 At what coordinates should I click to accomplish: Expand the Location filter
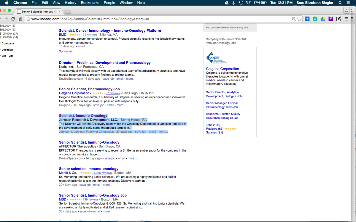coord(7,50)
